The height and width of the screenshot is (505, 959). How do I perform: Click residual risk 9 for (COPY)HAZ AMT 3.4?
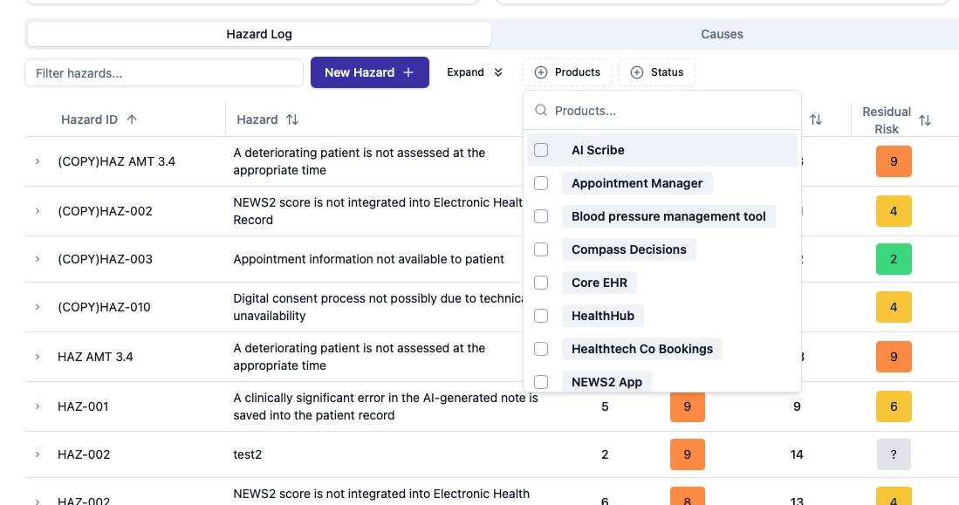coord(894,161)
